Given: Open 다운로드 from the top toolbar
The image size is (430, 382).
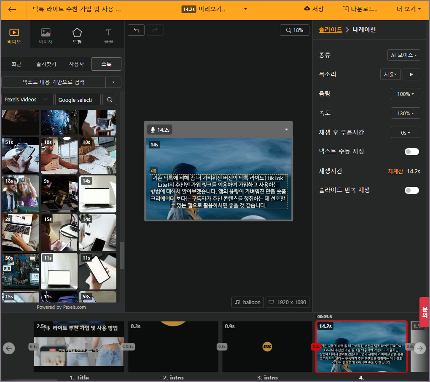Looking at the screenshot, I should (360, 8).
